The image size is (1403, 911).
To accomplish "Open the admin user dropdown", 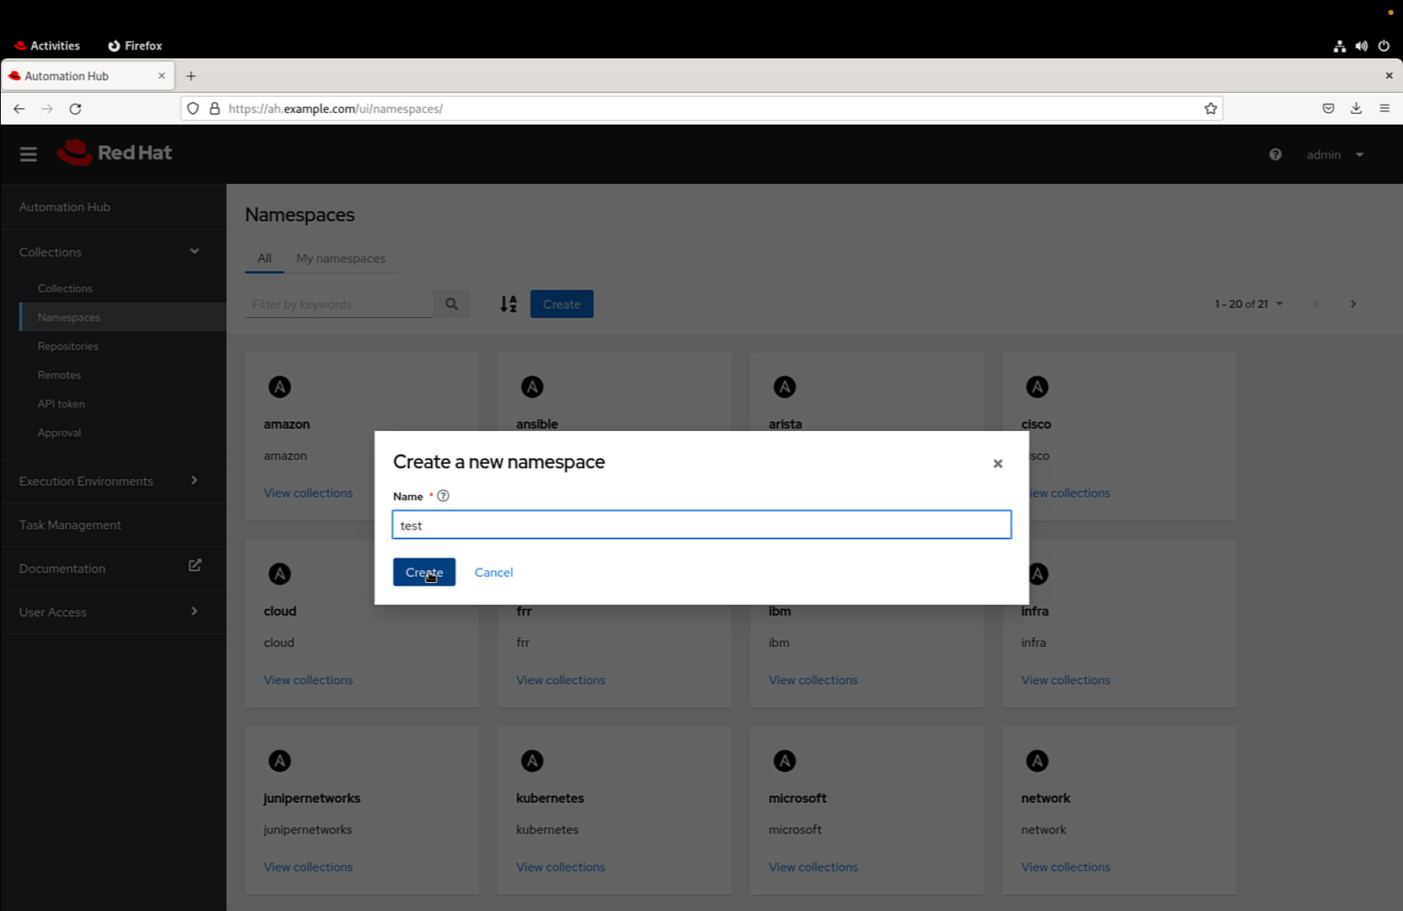I will pos(1335,154).
